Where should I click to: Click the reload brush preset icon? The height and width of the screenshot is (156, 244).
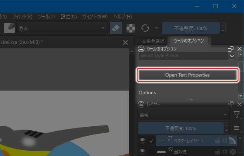coord(145,28)
